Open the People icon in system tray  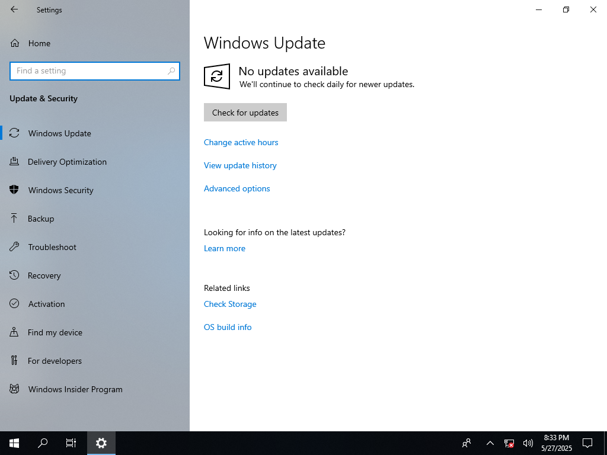[x=467, y=443]
